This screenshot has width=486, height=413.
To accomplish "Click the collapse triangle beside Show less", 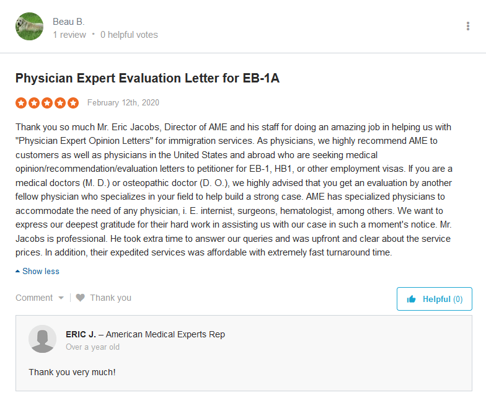I will (17, 272).
